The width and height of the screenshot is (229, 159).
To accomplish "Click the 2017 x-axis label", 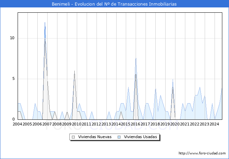I will pyautogui.click(x=146, y=124).
